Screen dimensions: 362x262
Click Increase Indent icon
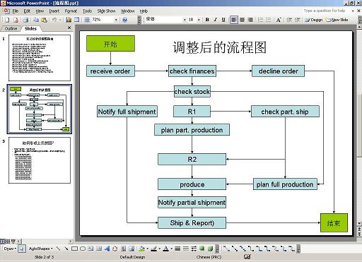pyautogui.click(x=298, y=20)
